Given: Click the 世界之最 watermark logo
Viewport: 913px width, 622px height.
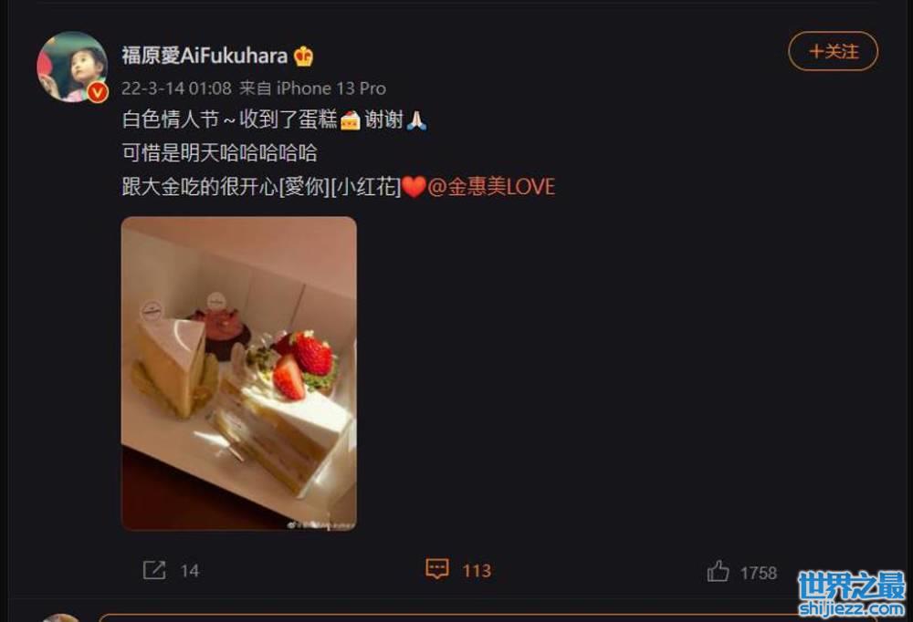Looking at the screenshot, I should (x=852, y=594).
